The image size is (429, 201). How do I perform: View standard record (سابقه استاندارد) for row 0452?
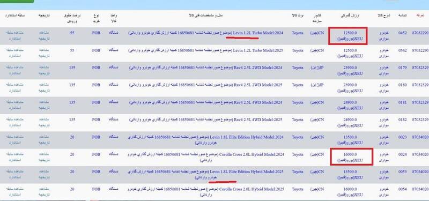coord(15,35)
